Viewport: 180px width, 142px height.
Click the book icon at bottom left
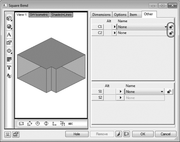[x=8, y=134]
